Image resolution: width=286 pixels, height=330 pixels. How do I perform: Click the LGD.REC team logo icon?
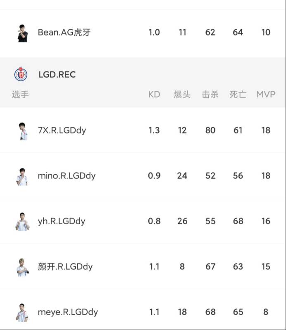point(21,74)
